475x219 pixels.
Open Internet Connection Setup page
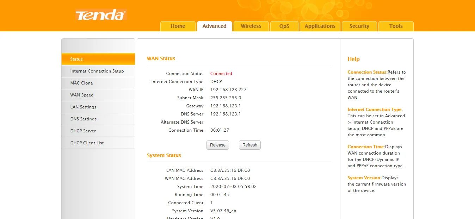[x=97, y=71]
